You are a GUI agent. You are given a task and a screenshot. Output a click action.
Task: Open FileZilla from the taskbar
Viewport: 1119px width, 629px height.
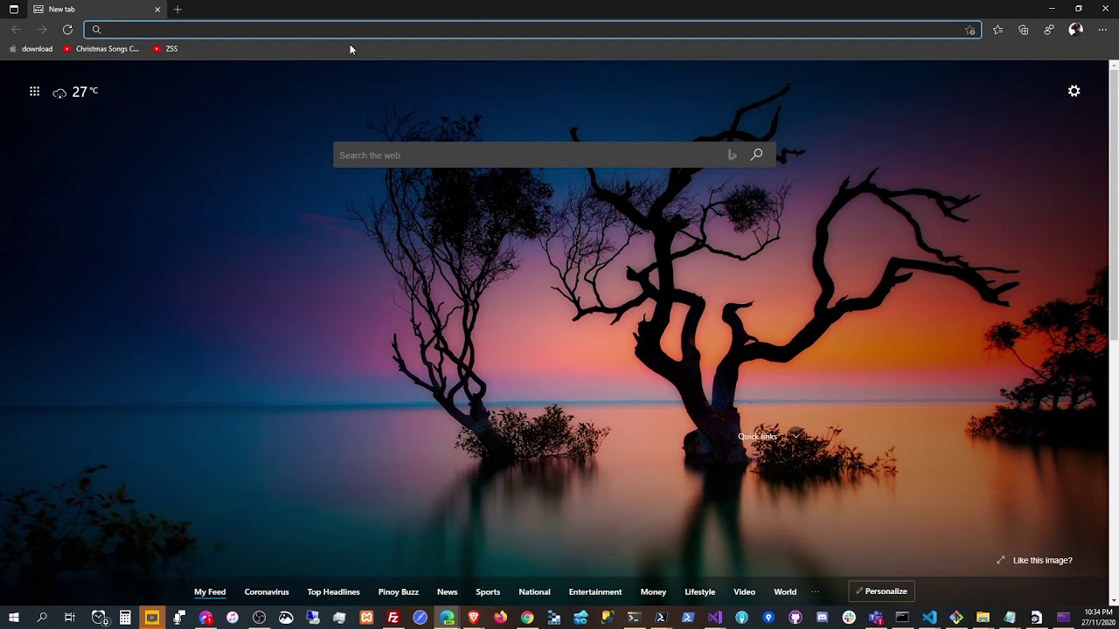(x=393, y=618)
